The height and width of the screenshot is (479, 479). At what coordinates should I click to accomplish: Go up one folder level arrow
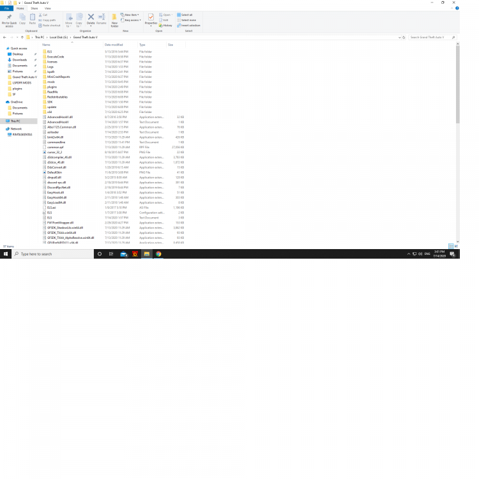point(22,37)
